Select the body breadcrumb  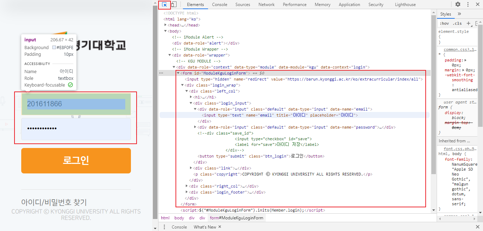pos(179,218)
